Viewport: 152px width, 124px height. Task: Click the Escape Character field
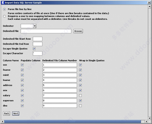coord(37,53)
